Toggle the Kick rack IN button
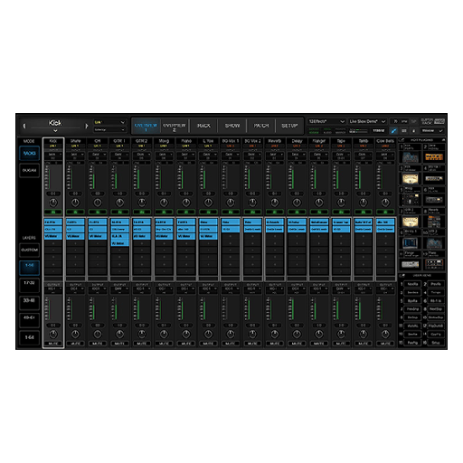463x463 pixels. point(53,213)
